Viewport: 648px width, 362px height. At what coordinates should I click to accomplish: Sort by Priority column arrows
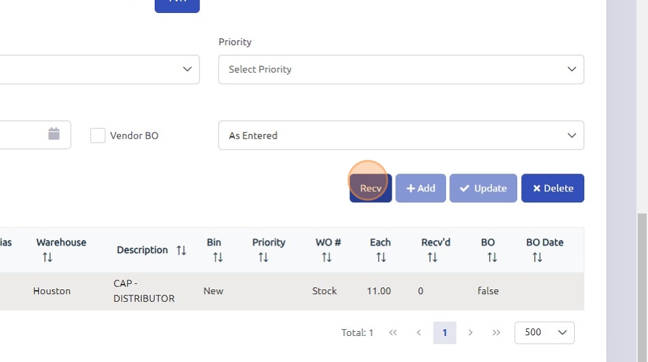pos(263,258)
